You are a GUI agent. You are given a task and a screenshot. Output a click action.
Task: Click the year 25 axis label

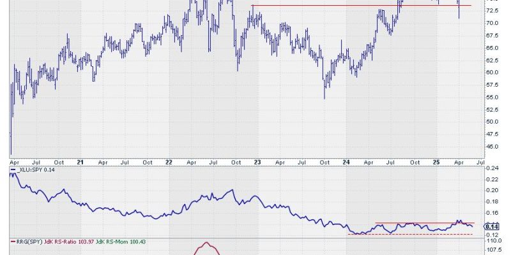pos(436,163)
